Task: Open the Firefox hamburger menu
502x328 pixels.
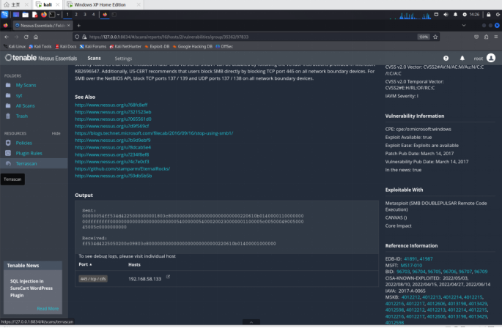Action: point(495,37)
